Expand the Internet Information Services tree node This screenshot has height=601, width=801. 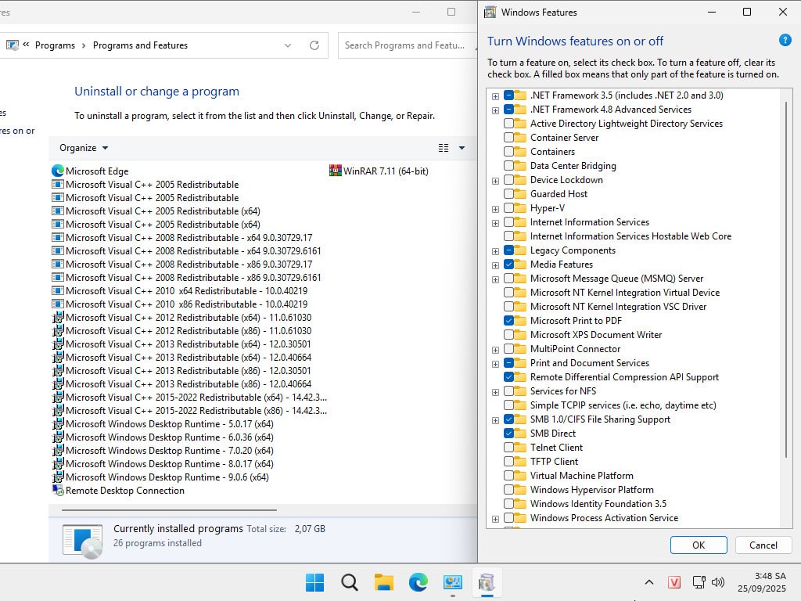[495, 223]
